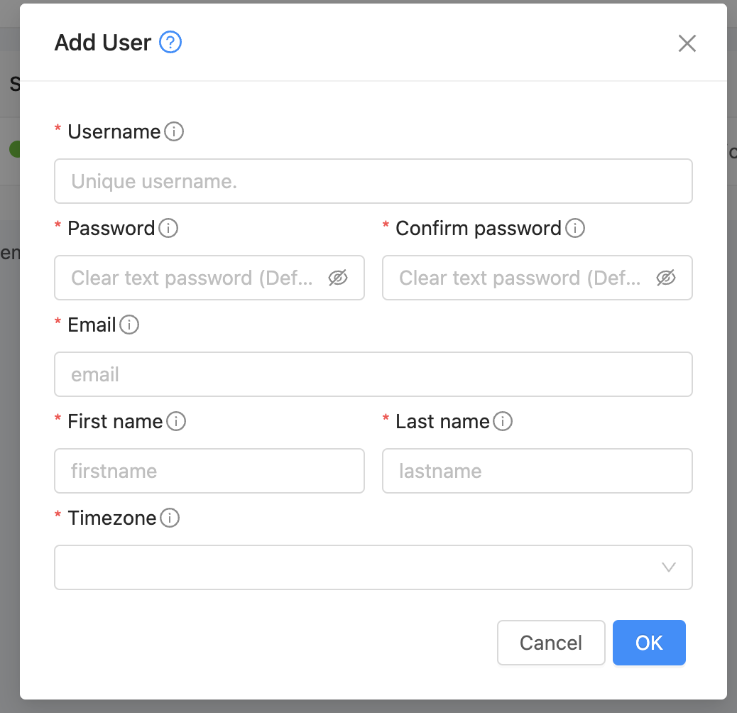Click into the Password input field

click(x=192, y=278)
